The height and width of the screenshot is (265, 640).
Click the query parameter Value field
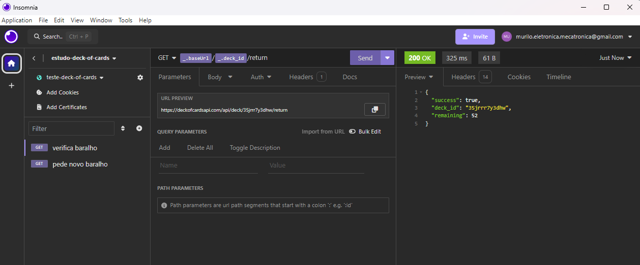(316, 165)
